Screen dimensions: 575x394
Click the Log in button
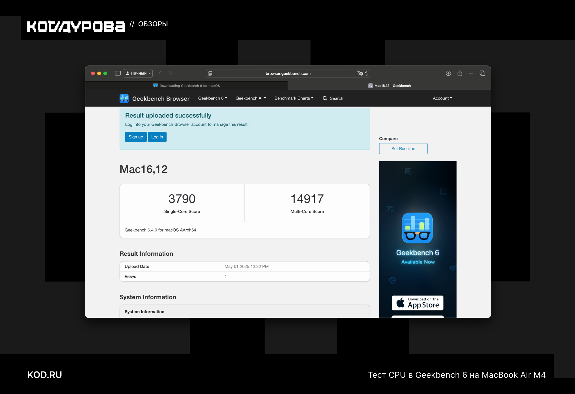tap(157, 137)
